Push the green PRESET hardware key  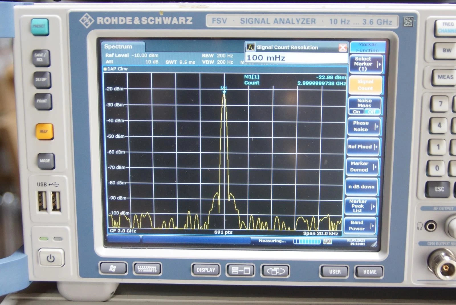point(40,27)
